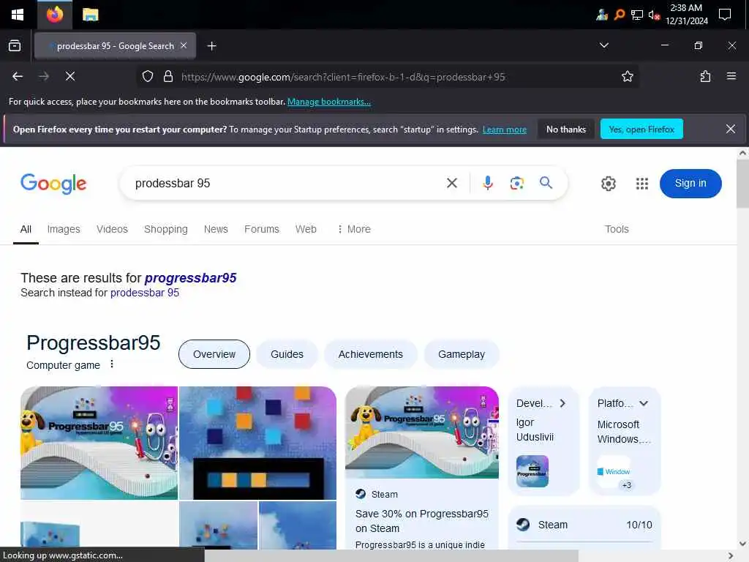749x562 pixels.
Task: Switch to the News tab
Action: tap(216, 229)
